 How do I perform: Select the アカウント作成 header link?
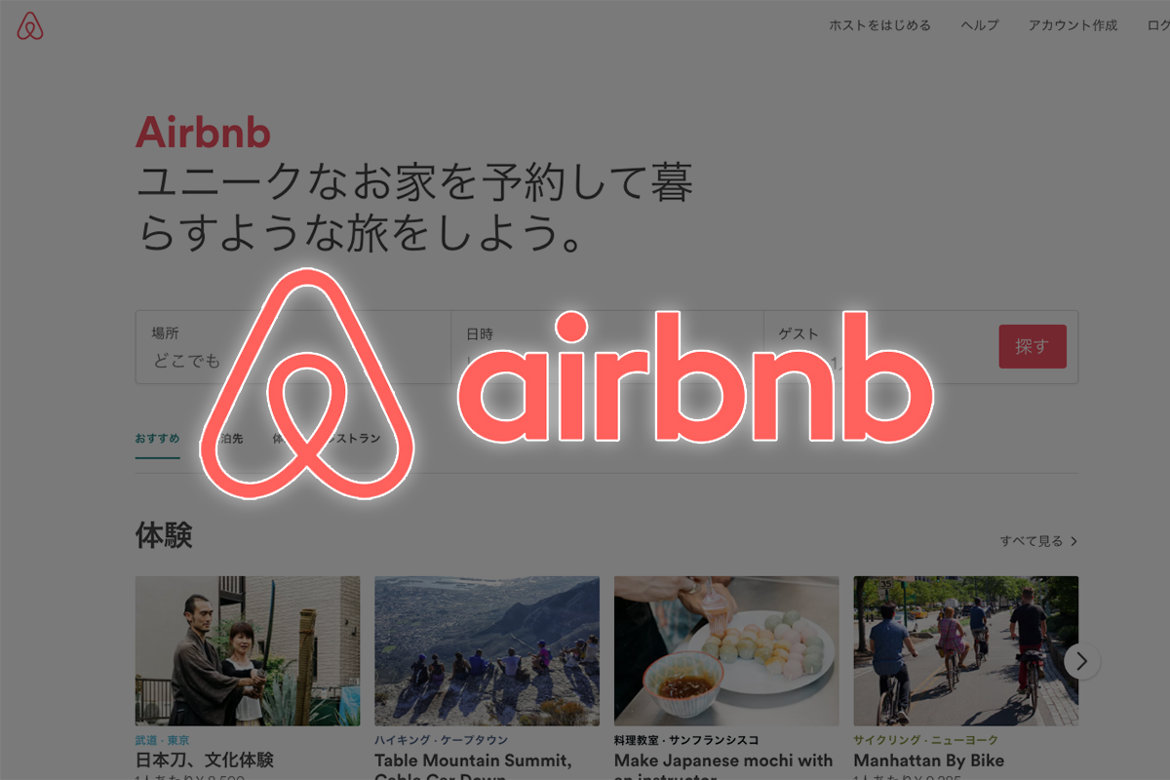1072,26
